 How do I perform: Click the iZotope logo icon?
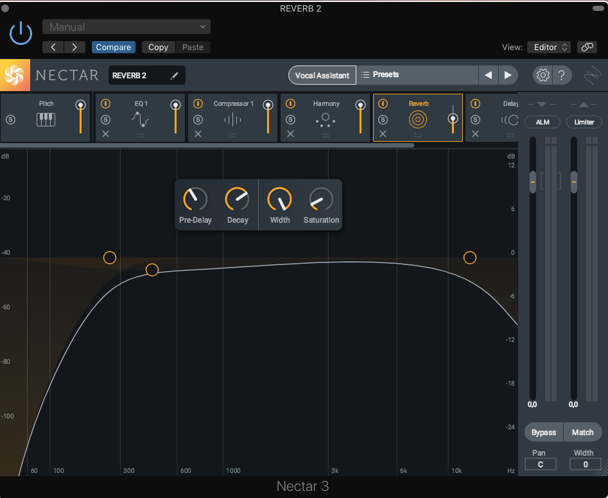592,75
